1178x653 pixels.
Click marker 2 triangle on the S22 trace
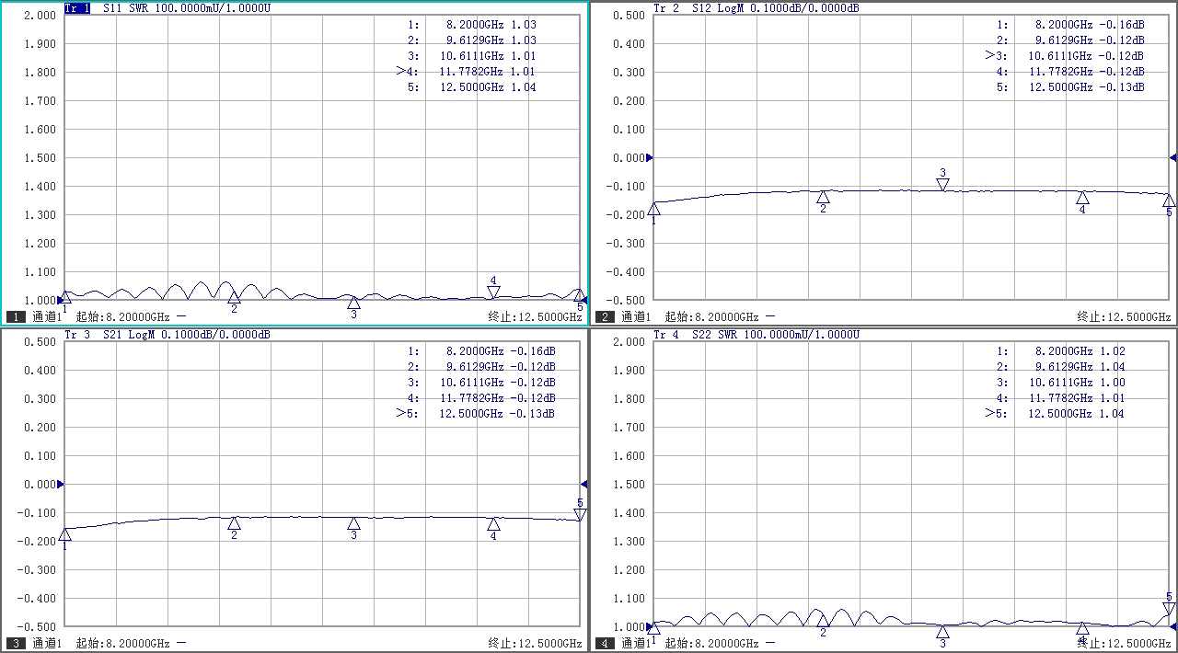pyautogui.click(x=823, y=621)
